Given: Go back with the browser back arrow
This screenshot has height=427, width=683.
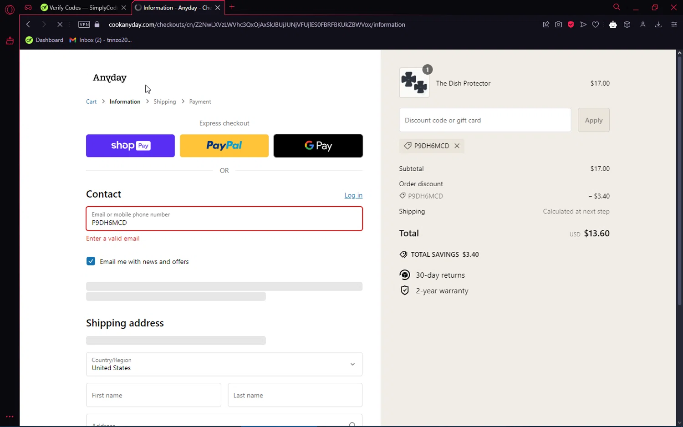Looking at the screenshot, I should pyautogui.click(x=28, y=25).
